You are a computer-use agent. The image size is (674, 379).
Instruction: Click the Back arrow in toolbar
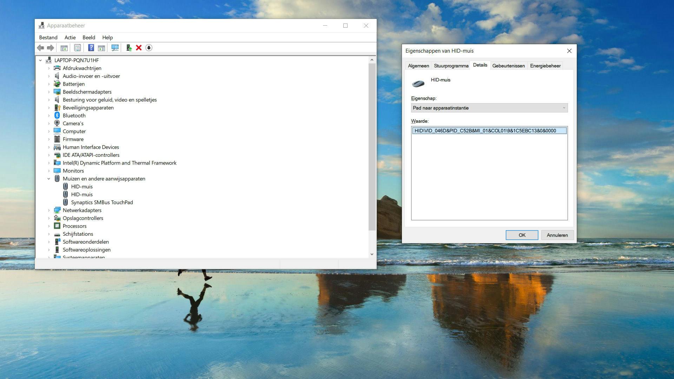(40, 48)
